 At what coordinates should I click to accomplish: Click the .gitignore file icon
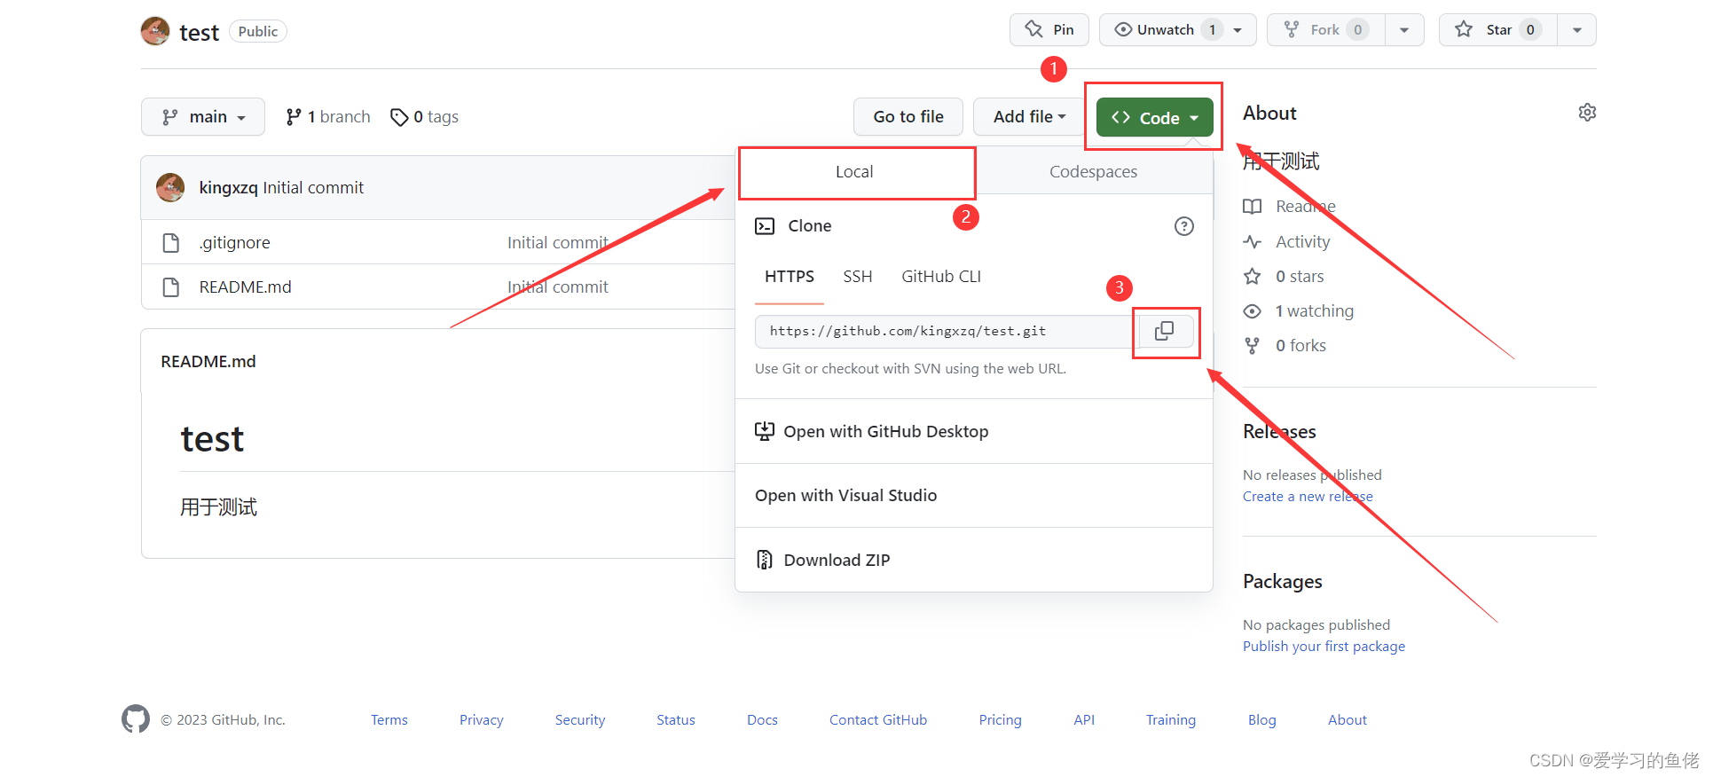click(x=171, y=242)
